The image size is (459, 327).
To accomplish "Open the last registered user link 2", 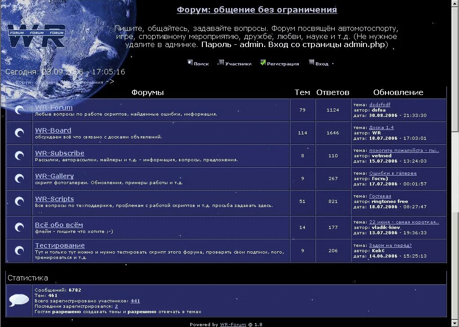I will (116, 306).
